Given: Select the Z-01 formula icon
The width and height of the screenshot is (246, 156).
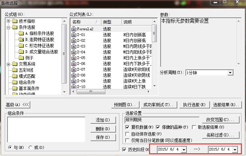Looking at the screenshot, I should tap(74, 35).
